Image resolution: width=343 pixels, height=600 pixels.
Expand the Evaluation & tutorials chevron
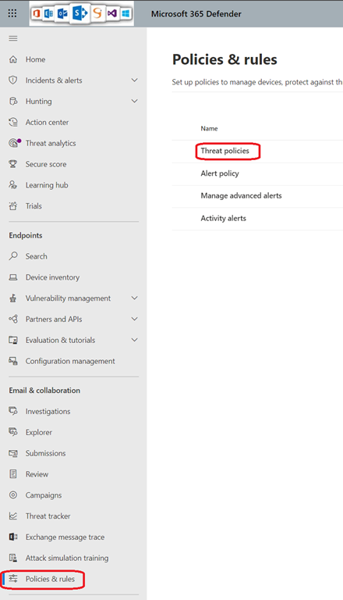coord(134,340)
